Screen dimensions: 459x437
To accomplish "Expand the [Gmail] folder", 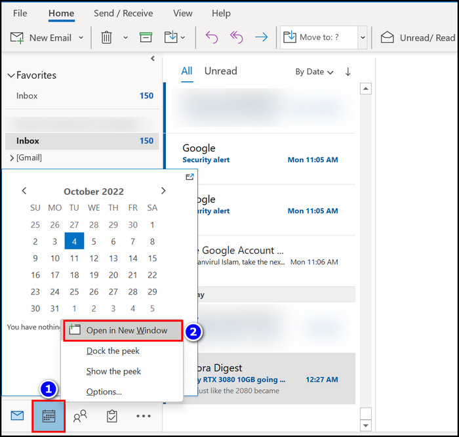I will pos(12,157).
